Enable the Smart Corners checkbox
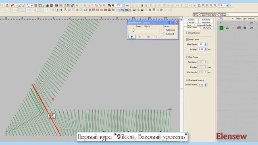The width and height of the screenshot is (258, 145). 187,33
